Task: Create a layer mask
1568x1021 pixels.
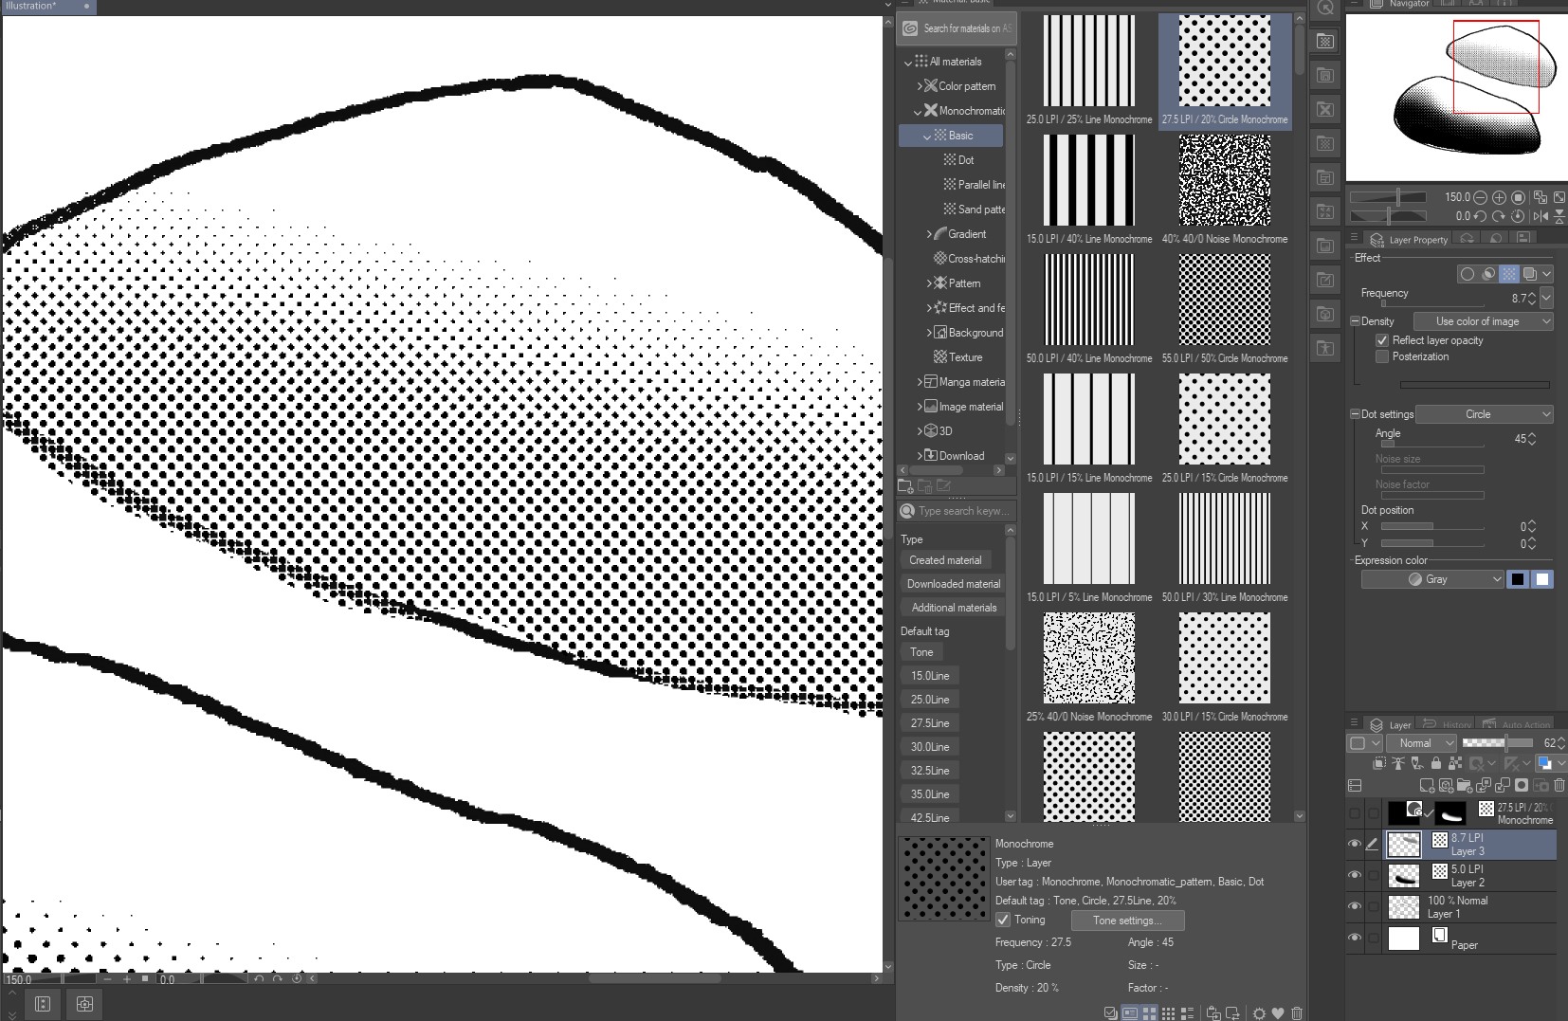Action: [x=1522, y=786]
